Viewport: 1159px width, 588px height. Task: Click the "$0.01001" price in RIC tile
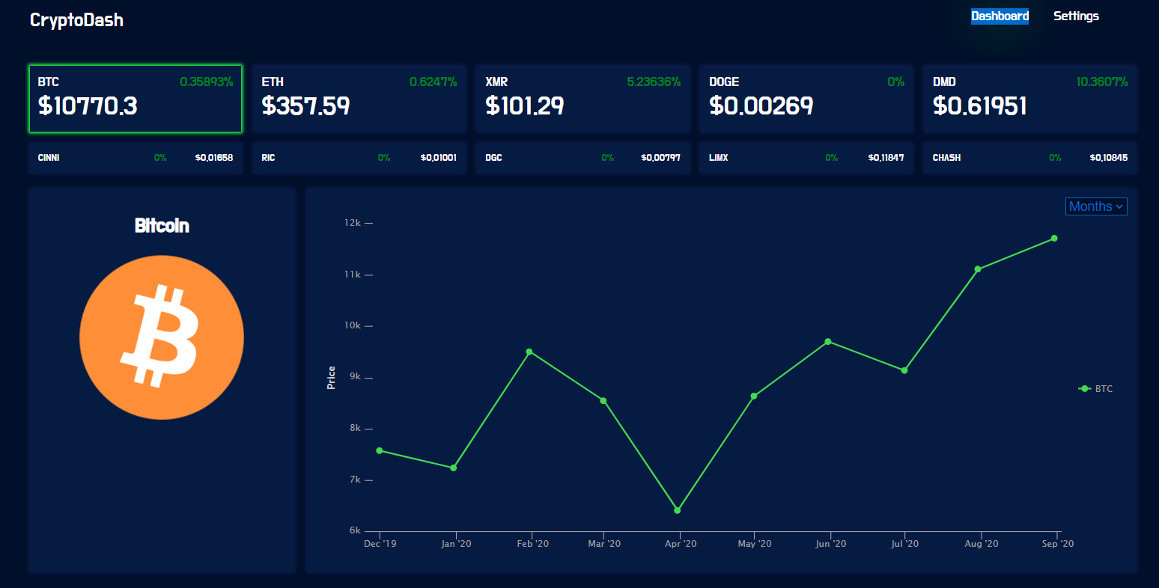(x=439, y=158)
